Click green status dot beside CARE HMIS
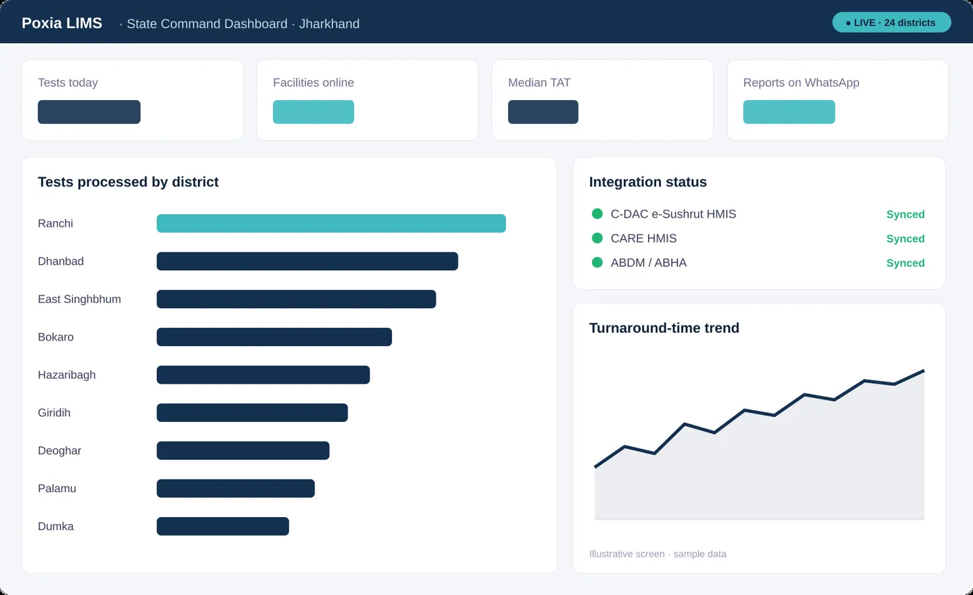 click(597, 238)
